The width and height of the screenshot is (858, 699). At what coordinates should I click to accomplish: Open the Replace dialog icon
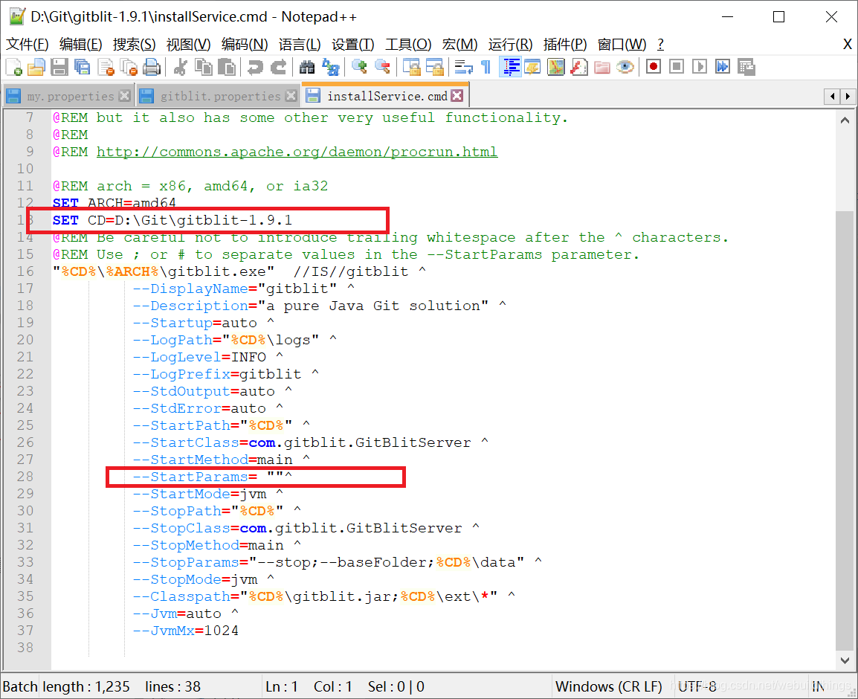point(331,67)
